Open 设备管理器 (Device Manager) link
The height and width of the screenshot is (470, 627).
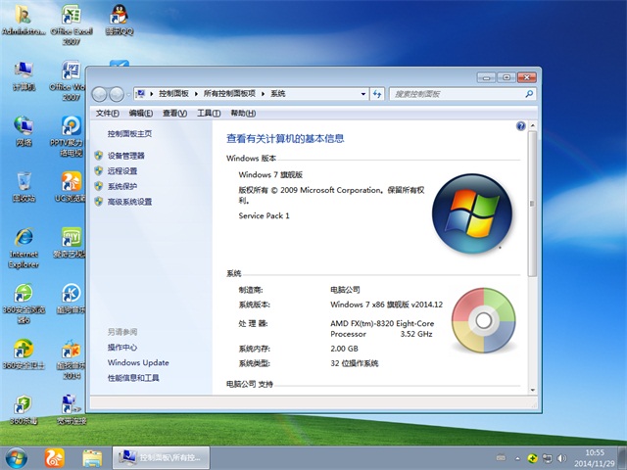coord(125,156)
